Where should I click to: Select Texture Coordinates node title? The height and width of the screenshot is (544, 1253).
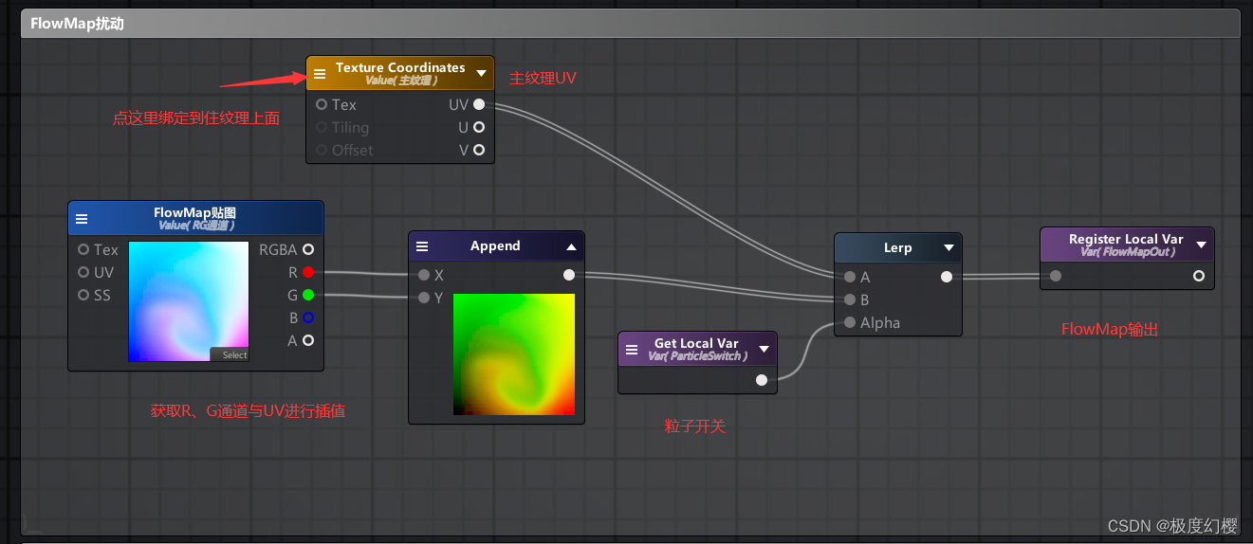pyautogui.click(x=400, y=67)
